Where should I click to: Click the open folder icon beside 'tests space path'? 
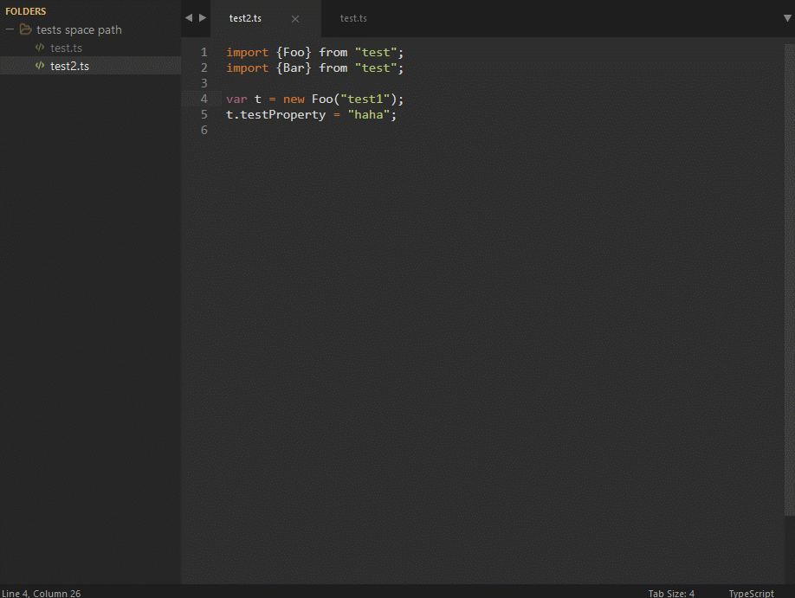point(25,29)
